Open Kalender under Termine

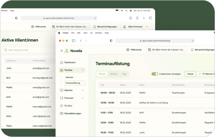click(69, 77)
